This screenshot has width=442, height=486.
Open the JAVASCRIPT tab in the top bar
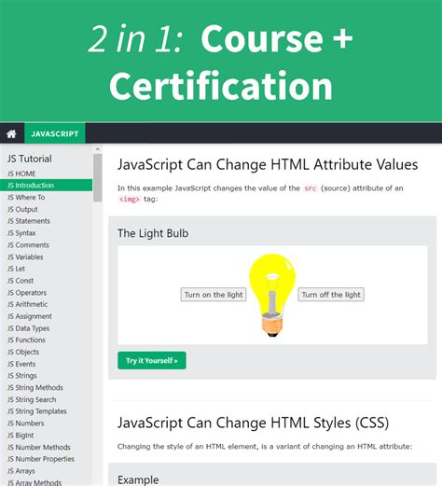point(55,133)
